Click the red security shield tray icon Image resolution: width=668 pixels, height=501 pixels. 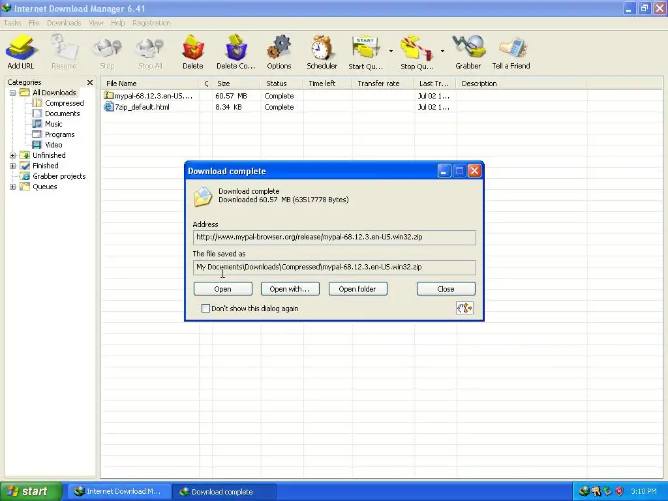pos(619,491)
